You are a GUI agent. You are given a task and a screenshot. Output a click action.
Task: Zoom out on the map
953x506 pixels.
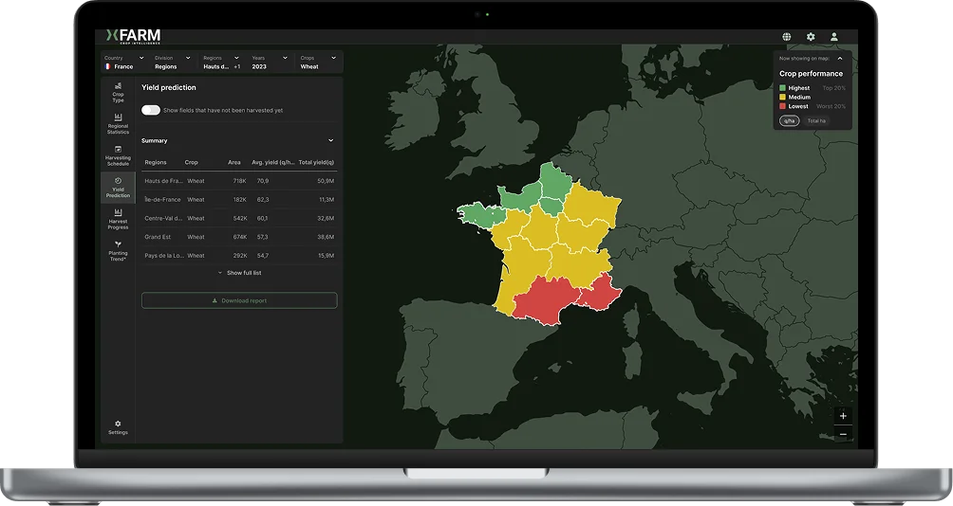tap(842, 434)
